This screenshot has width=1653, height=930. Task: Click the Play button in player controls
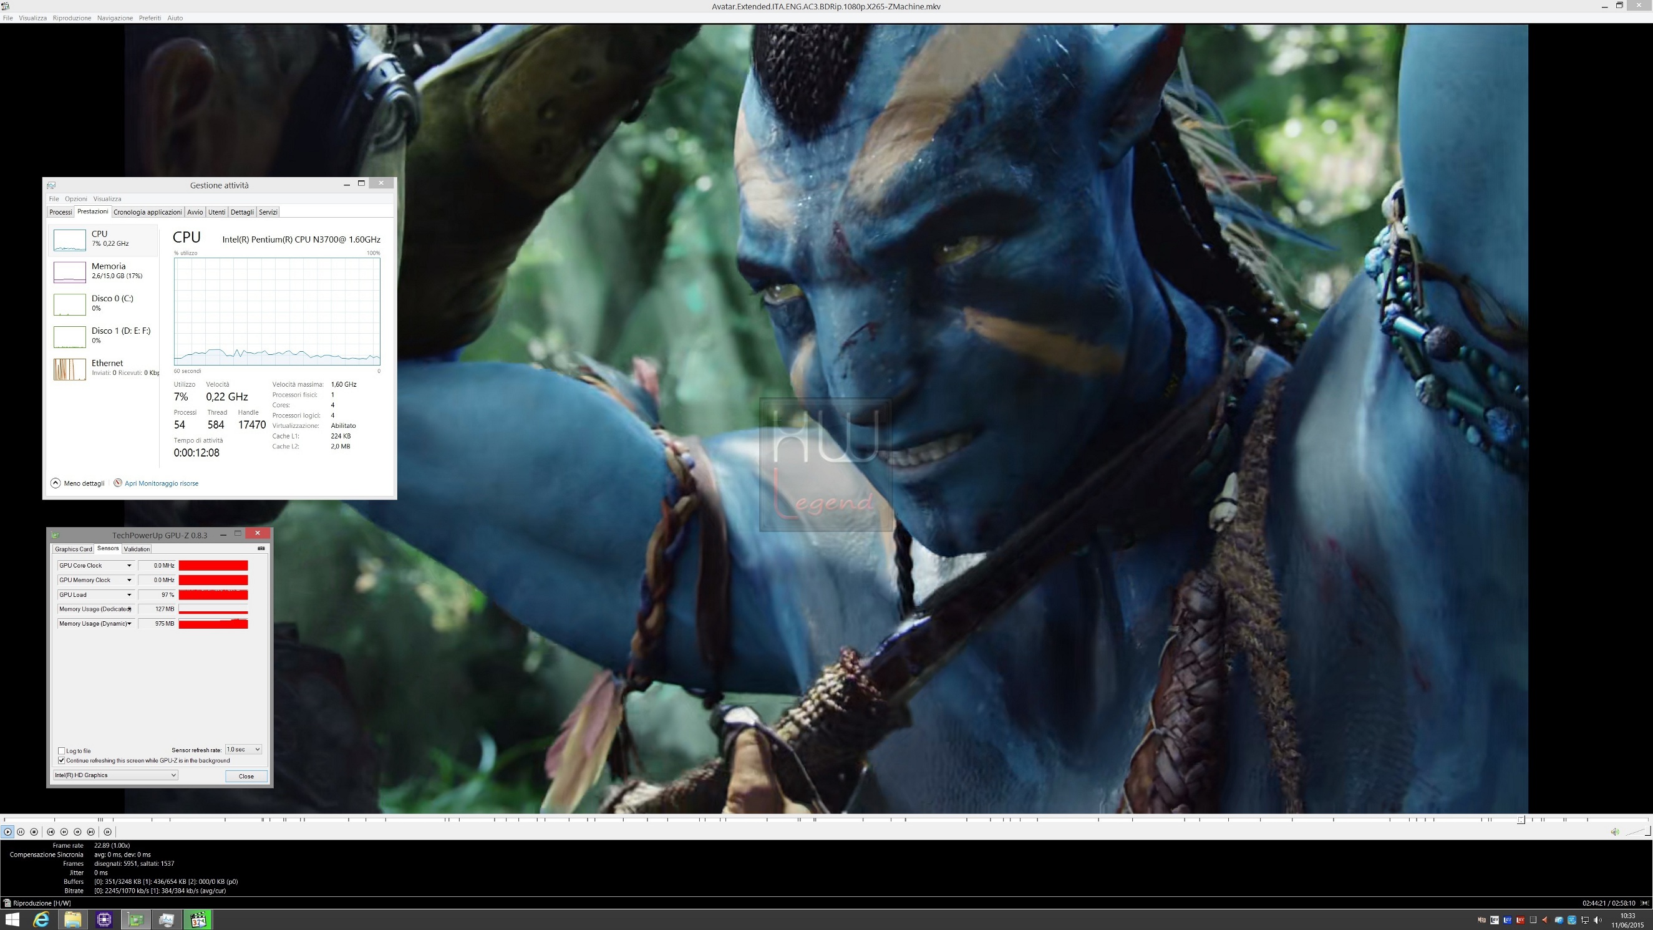tap(7, 832)
